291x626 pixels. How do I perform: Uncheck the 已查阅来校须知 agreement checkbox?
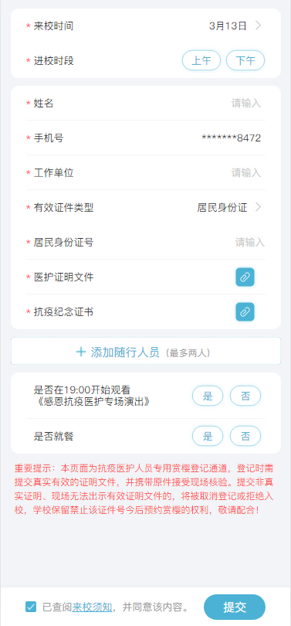[31, 607]
